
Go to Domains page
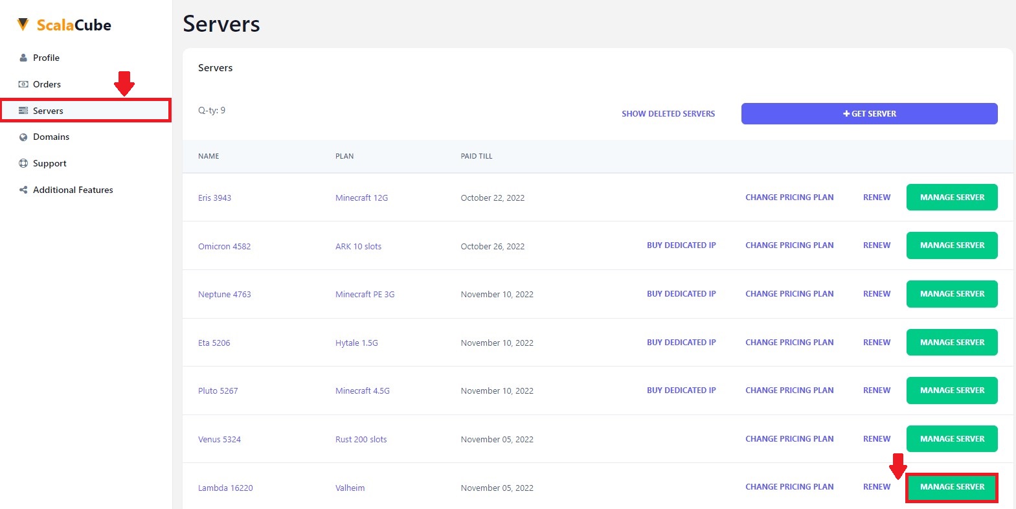point(51,137)
